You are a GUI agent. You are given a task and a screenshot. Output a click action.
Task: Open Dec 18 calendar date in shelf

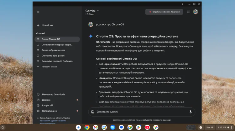click(210, 128)
